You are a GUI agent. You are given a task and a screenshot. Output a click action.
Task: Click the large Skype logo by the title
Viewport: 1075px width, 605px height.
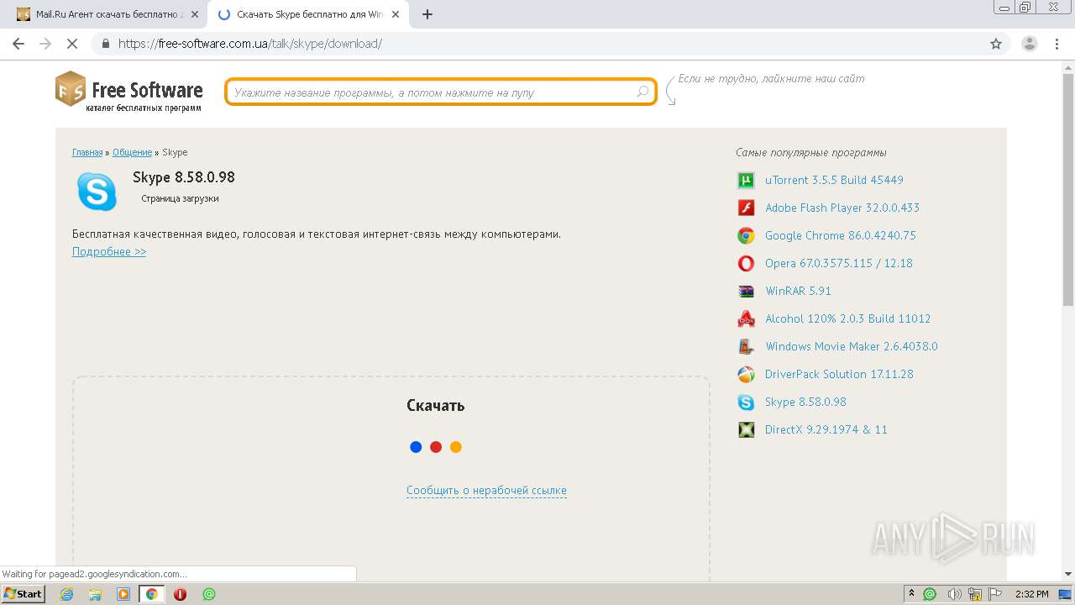[x=97, y=192]
